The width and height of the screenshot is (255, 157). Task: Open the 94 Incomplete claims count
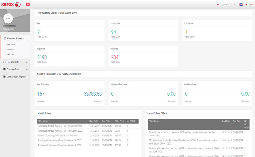[x=113, y=32]
